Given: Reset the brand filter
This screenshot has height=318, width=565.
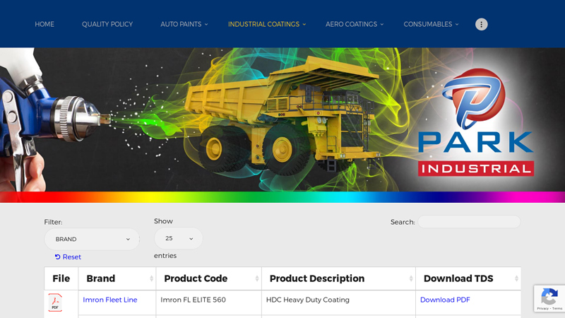Looking at the screenshot, I should click(68, 257).
